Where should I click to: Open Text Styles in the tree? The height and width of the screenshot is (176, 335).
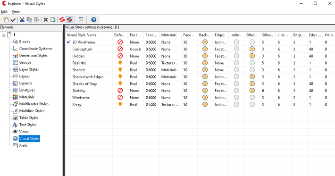28,125
